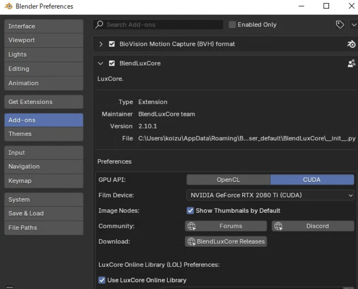Viewport: 358px width, 289px height.
Task: Disable the BlendLuxCore add-on checkbox
Action: [x=112, y=64]
